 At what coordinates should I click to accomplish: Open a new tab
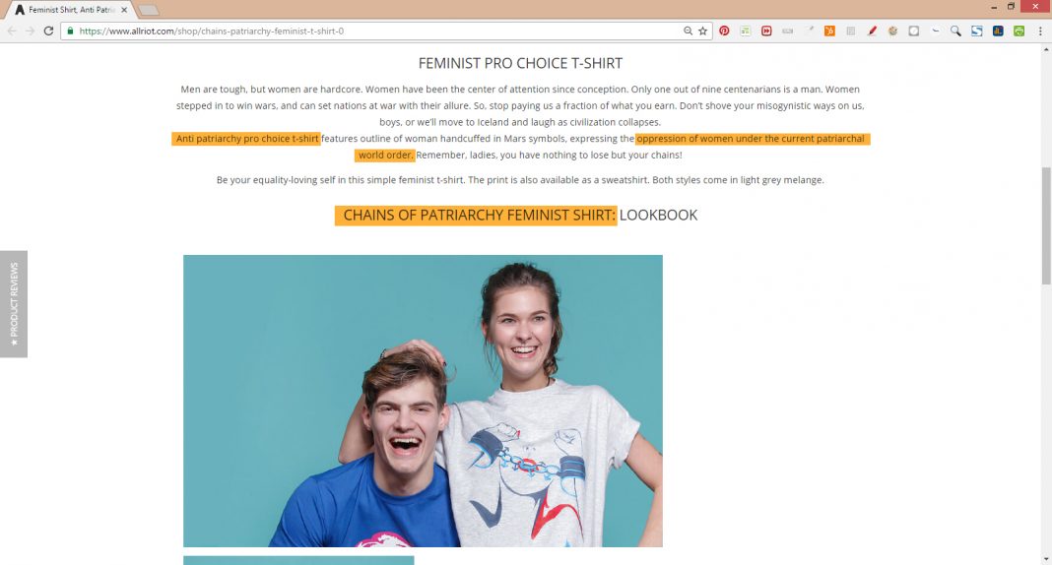tap(149, 10)
